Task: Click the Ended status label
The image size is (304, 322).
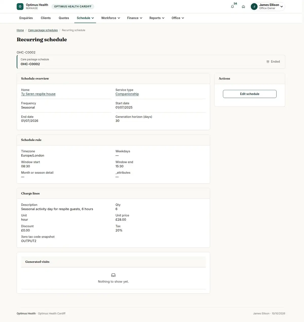Action: (275, 62)
